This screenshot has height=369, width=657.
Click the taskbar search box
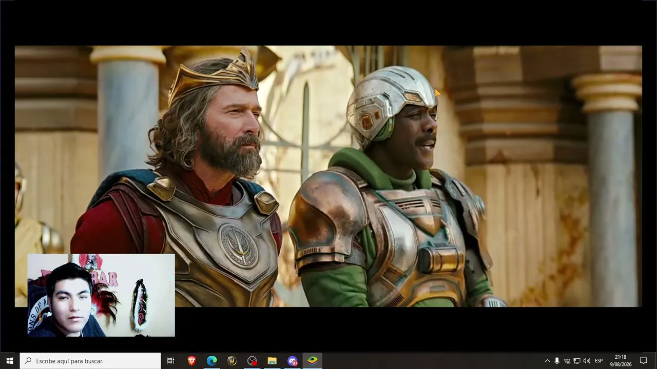coord(90,361)
